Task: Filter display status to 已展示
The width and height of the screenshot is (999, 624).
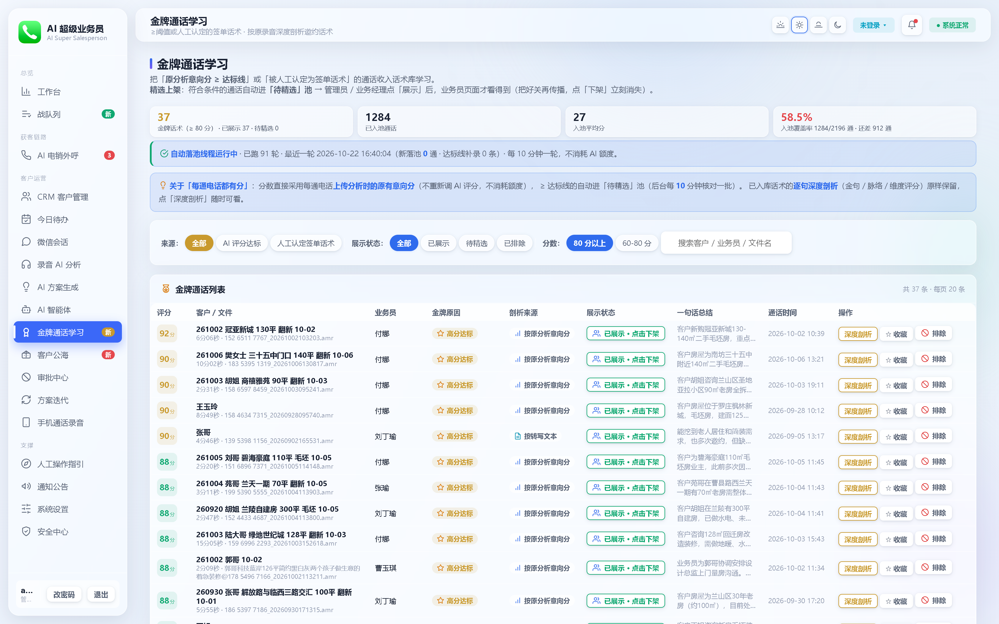Action: point(439,243)
